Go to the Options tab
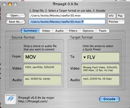Image resolution: width=130 pixels, height=108 pixels. pos(88,31)
